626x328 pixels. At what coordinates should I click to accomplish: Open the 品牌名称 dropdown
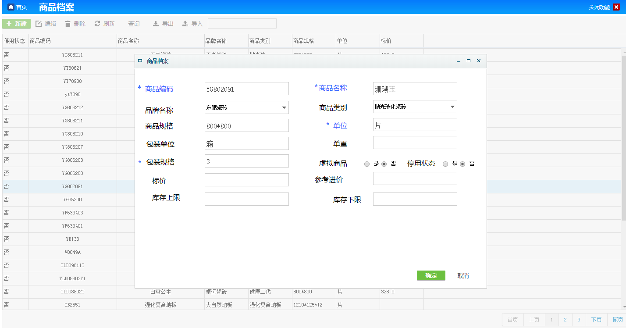point(247,107)
